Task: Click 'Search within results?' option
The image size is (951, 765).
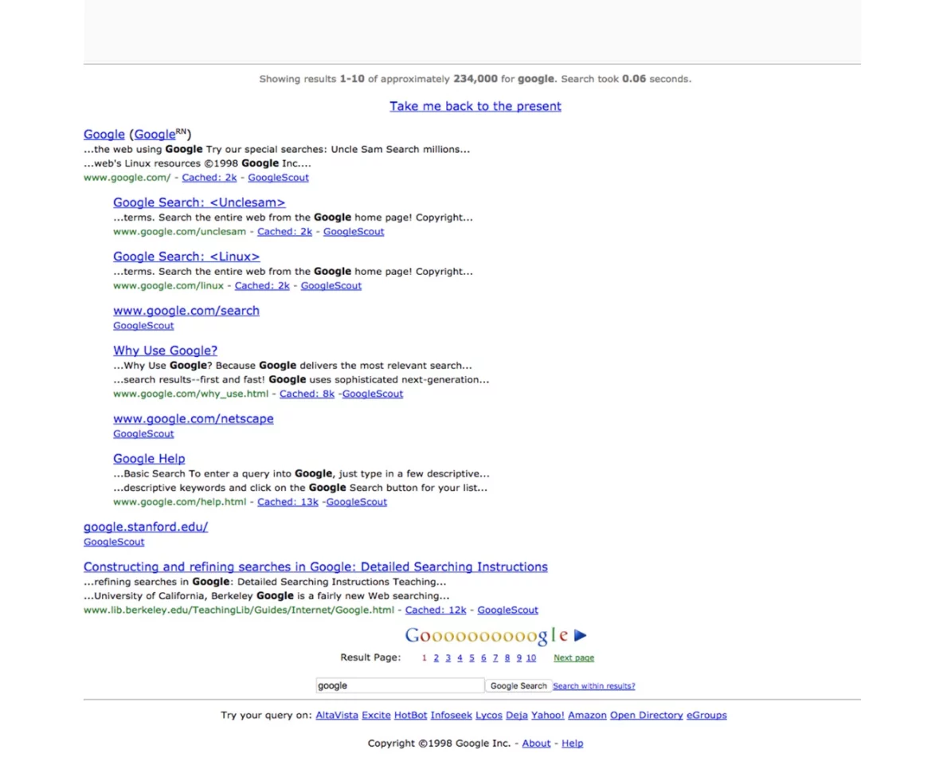Action: point(593,685)
